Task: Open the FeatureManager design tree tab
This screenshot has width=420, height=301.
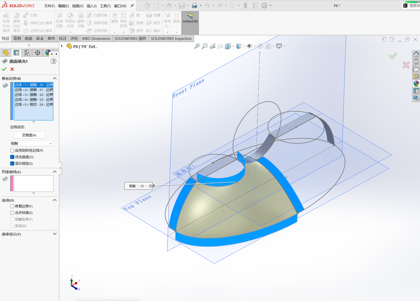Action: click(x=6, y=53)
